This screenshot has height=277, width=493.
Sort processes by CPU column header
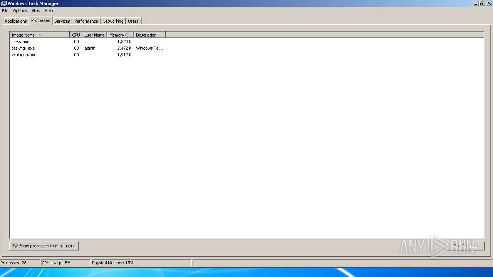coord(76,35)
